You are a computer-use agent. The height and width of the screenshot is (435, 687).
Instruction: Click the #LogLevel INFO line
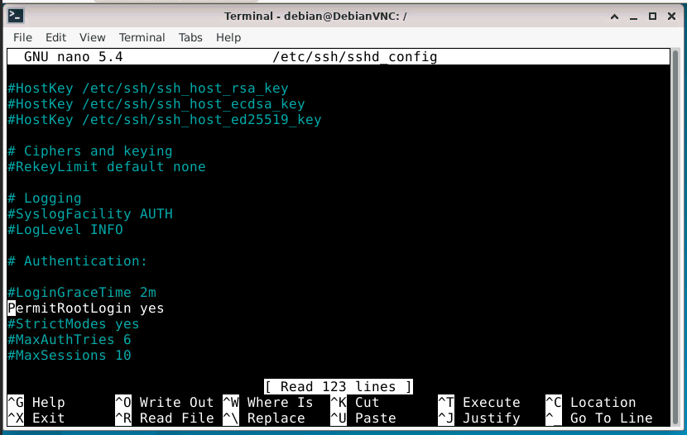pos(65,230)
